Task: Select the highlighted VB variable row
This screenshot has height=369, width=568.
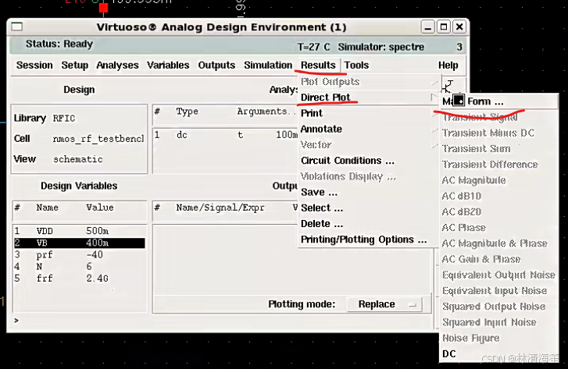Action: [x=80, y=243]
